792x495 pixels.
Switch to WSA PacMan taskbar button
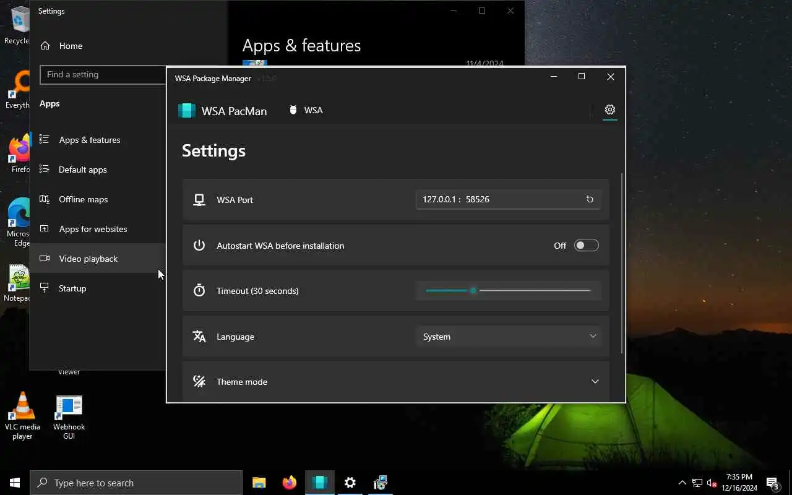point(320,483)
